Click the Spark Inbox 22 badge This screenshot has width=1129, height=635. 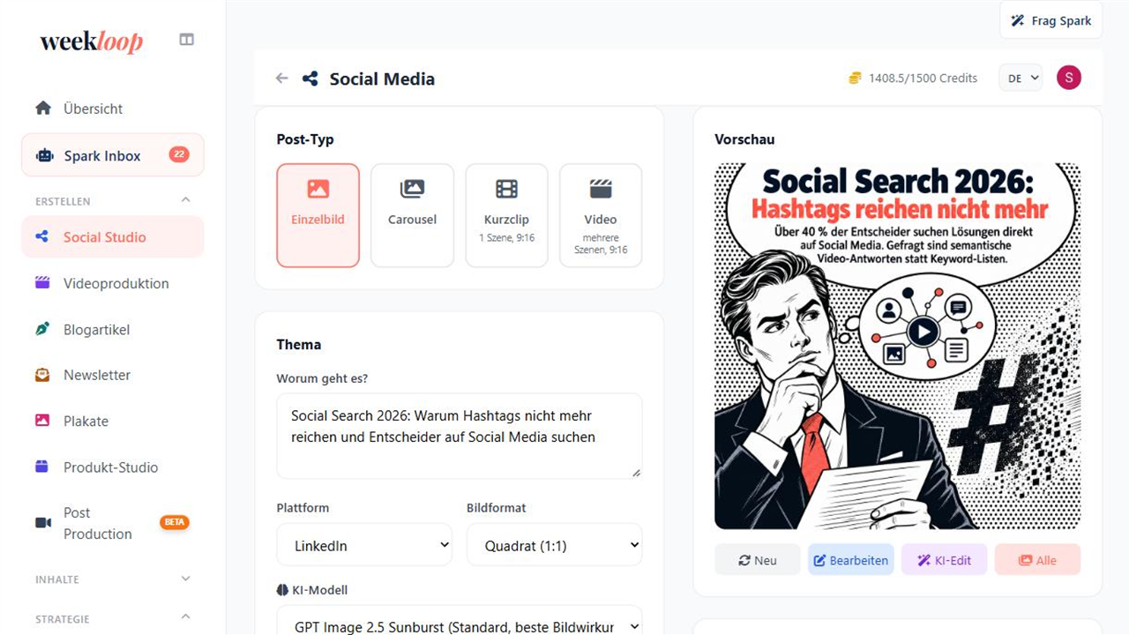[179, 154]
